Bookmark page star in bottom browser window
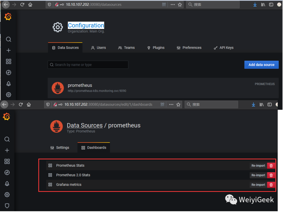Screen dimensions: 283x213 pyautogui.click(x=178, y=104)
